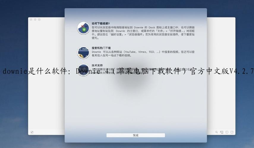Select the 技术支持 heading
The image size is (254, 148).
[97, 65]
